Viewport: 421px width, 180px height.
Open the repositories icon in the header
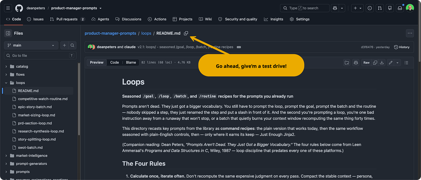click(x=390, y=8)
